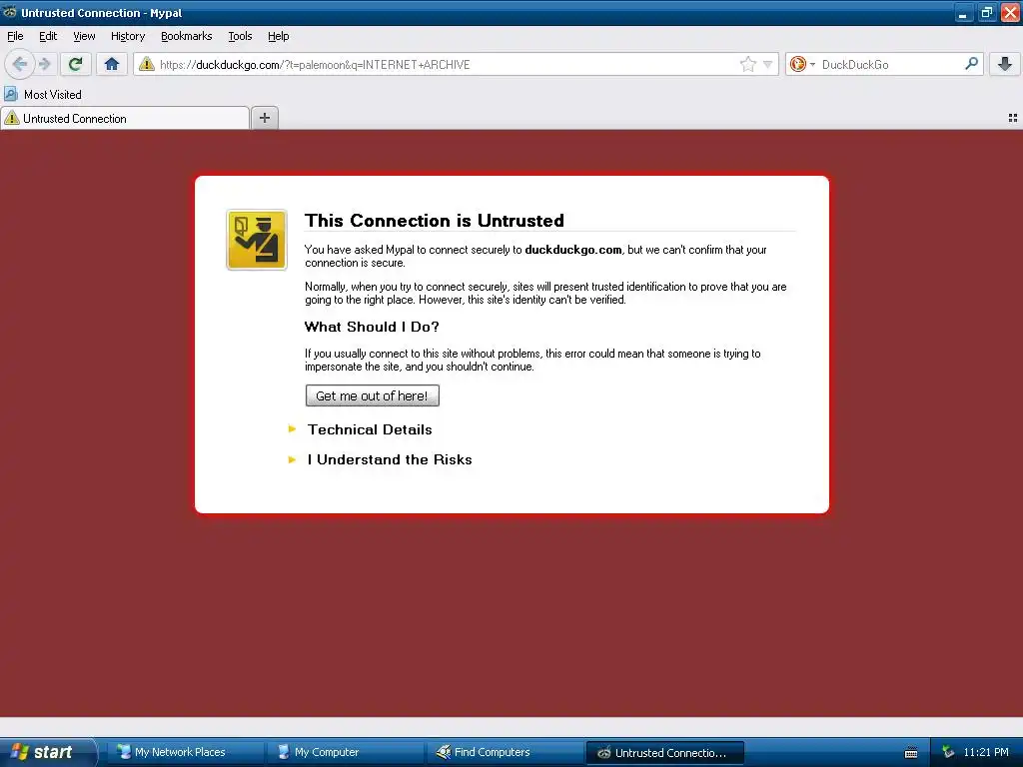Minimize the Mypal browser window
The height and width of the screenshot is (767, 1023).
tap(964, 12)
